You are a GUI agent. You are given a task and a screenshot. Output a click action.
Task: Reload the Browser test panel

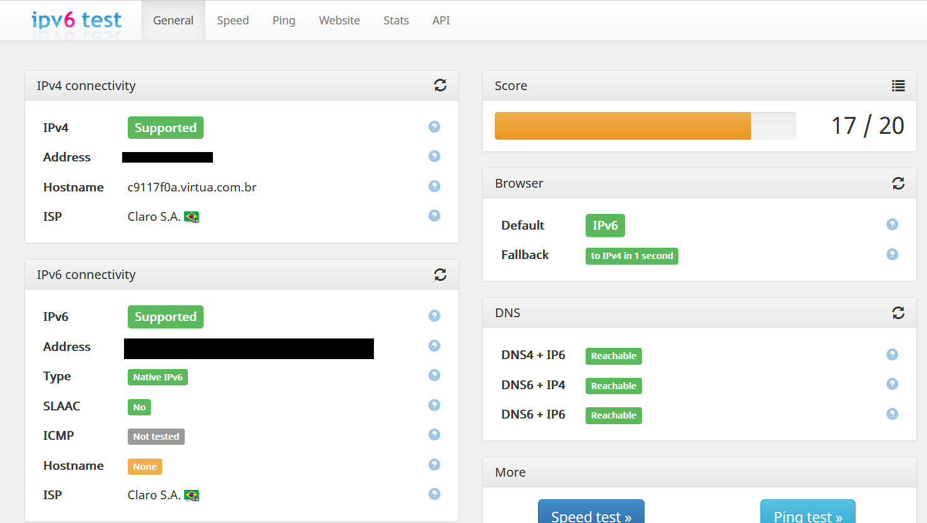pos(898,183)
